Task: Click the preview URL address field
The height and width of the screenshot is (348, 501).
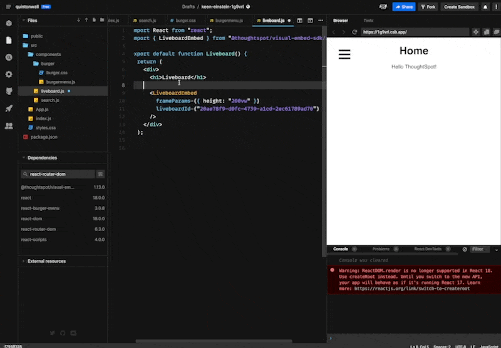Action: [x=415, y=32]
